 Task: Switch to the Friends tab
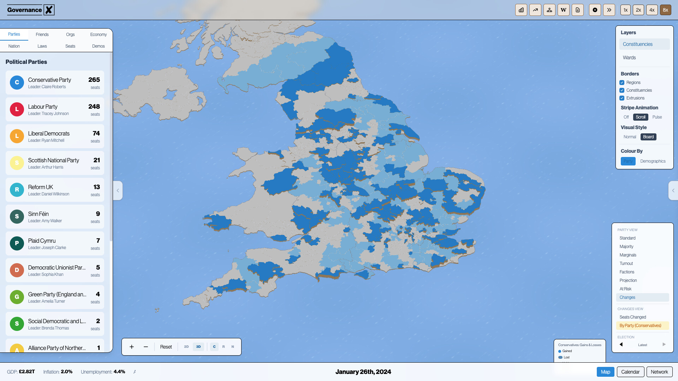pos(42,34)
